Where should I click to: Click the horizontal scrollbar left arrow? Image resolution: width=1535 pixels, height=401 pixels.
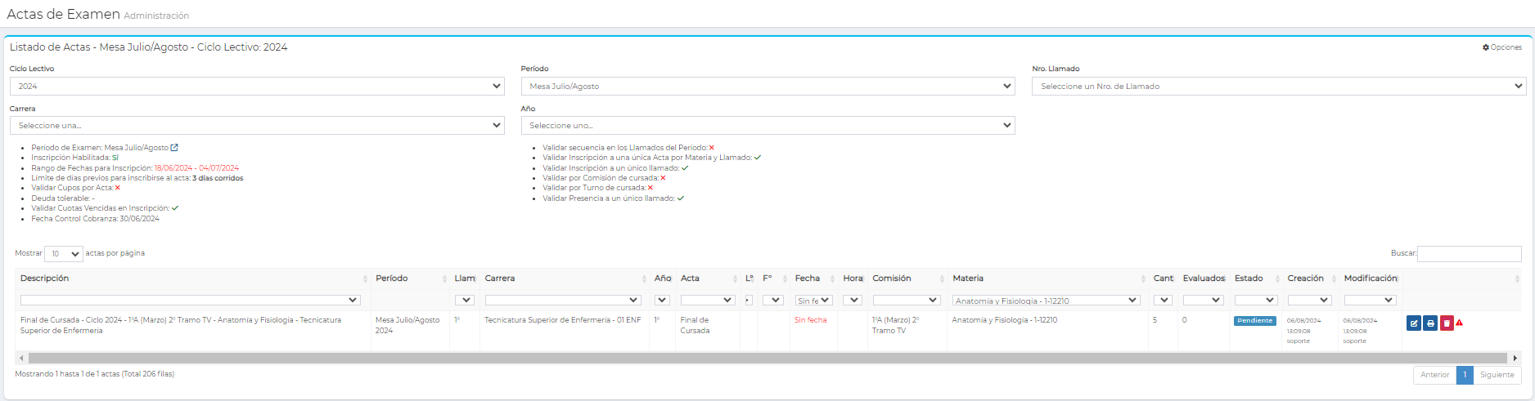[x=21, y=358]
